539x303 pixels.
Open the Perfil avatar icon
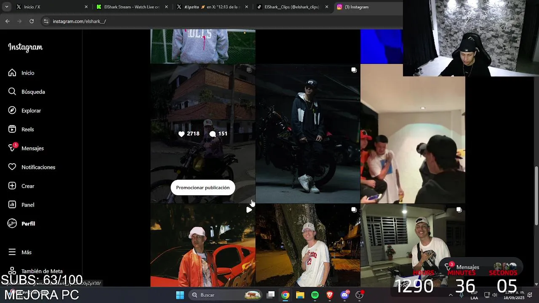pos(12,223)
